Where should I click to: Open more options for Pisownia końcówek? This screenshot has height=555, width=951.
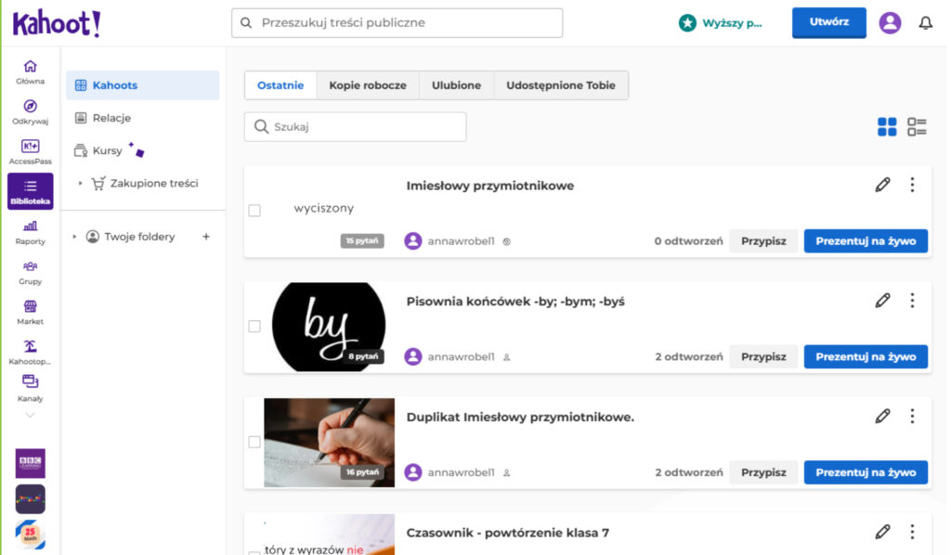coord(912,301)
